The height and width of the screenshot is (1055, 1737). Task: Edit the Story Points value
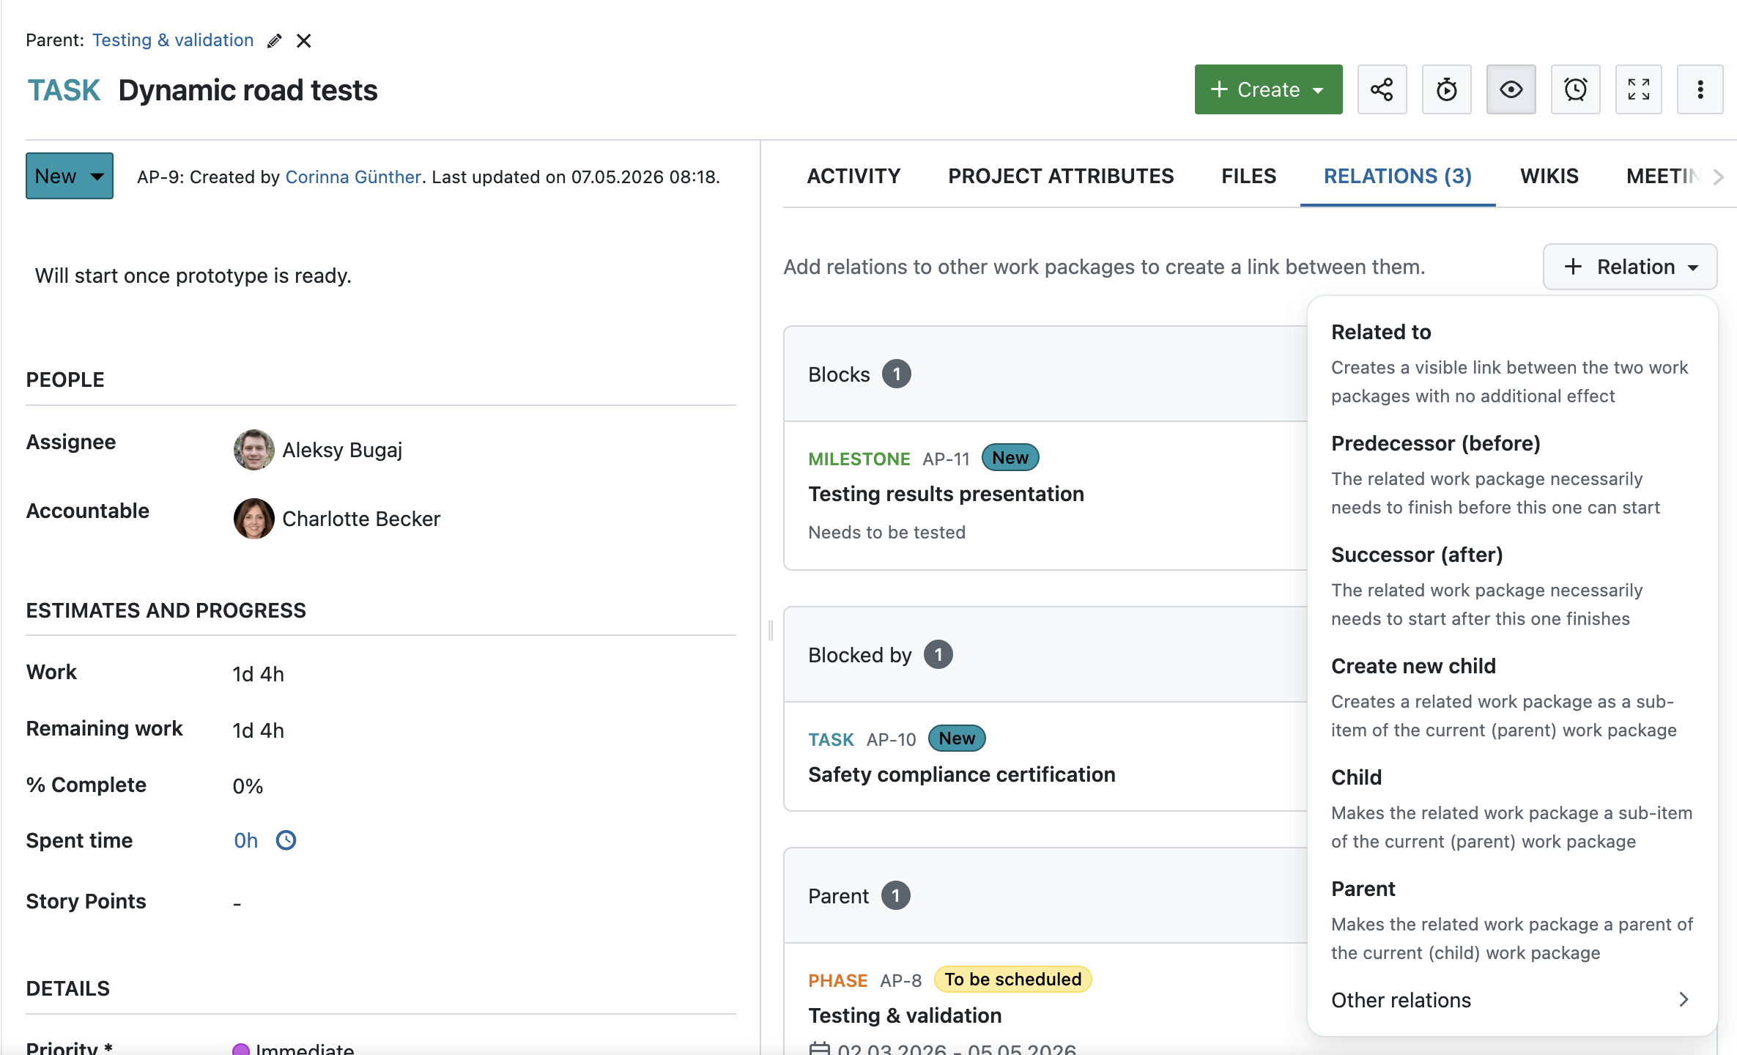point(237,903)
